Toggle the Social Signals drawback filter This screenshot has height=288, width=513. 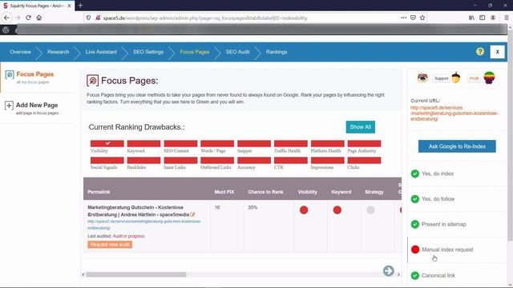pyautogui.click(x=107, y=160)
